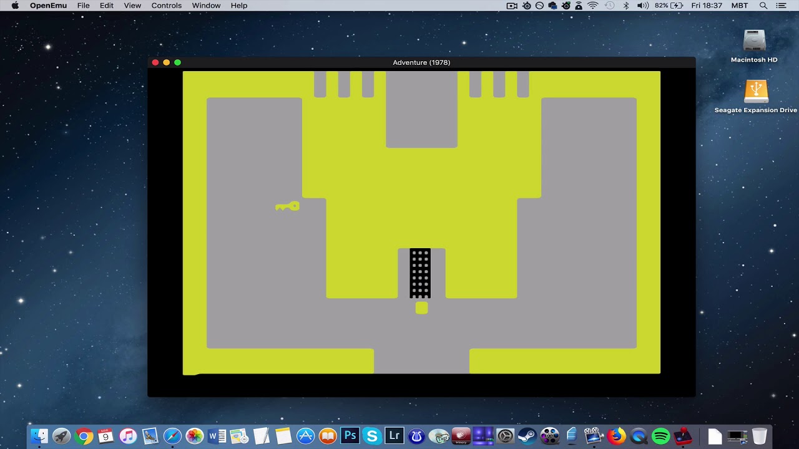Launch Photoshop from the dock

[350, 435]
